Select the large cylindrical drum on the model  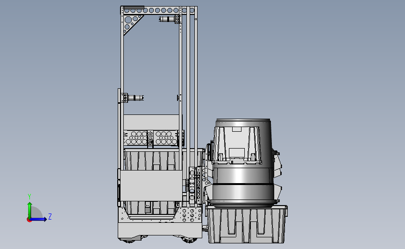[243, 163]
